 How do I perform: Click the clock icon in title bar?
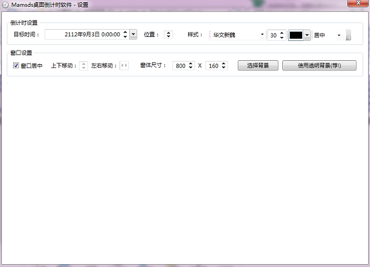(x=5, y=5)
